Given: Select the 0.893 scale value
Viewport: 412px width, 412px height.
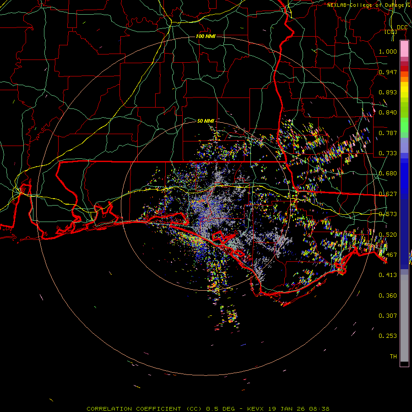Looking at the screenshot, I should (x=388, y=92).
